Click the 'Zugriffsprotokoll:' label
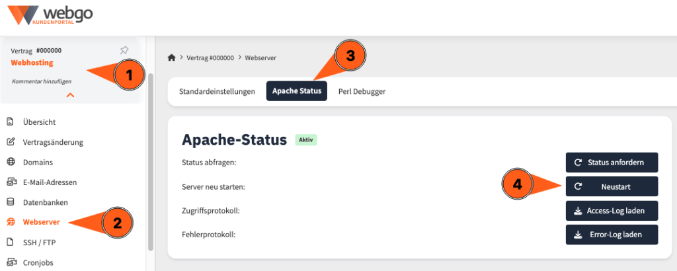The image size is (677, 271). coord(211,211)
